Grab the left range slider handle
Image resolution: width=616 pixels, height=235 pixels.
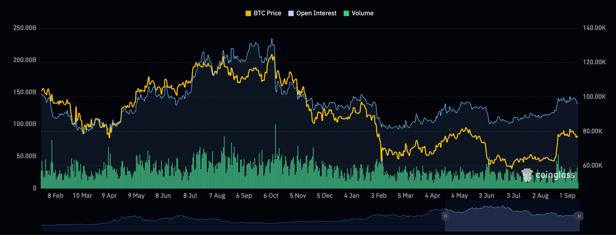[445, 217]
